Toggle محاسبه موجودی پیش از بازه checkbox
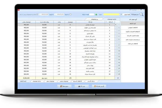Image resolution: width=162 pixels, height=108 pixels. click(x=37, y=15)
